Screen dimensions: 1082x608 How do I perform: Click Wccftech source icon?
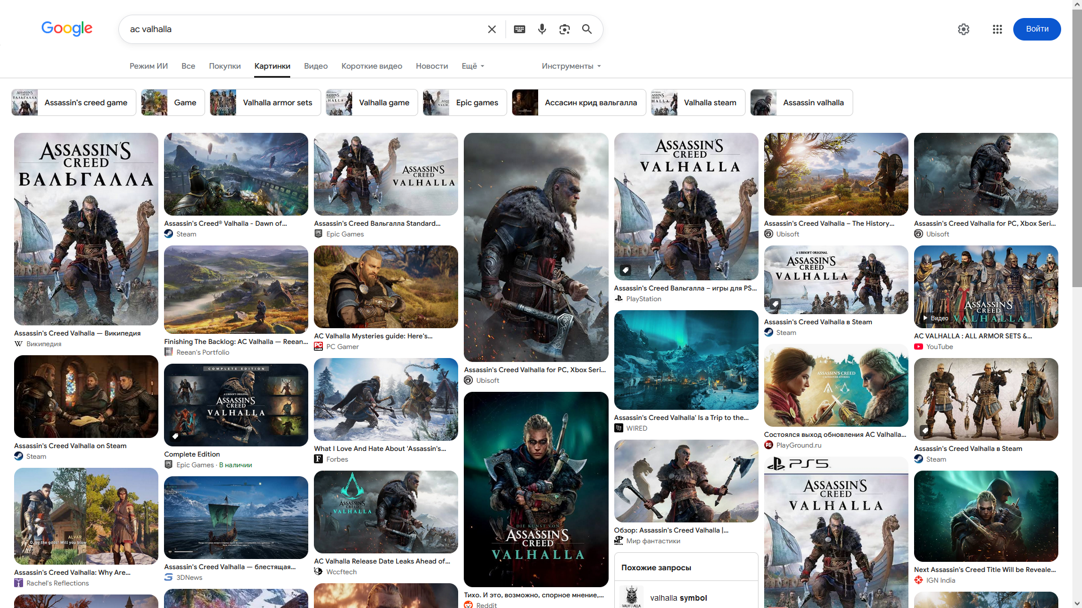point(318,572)
